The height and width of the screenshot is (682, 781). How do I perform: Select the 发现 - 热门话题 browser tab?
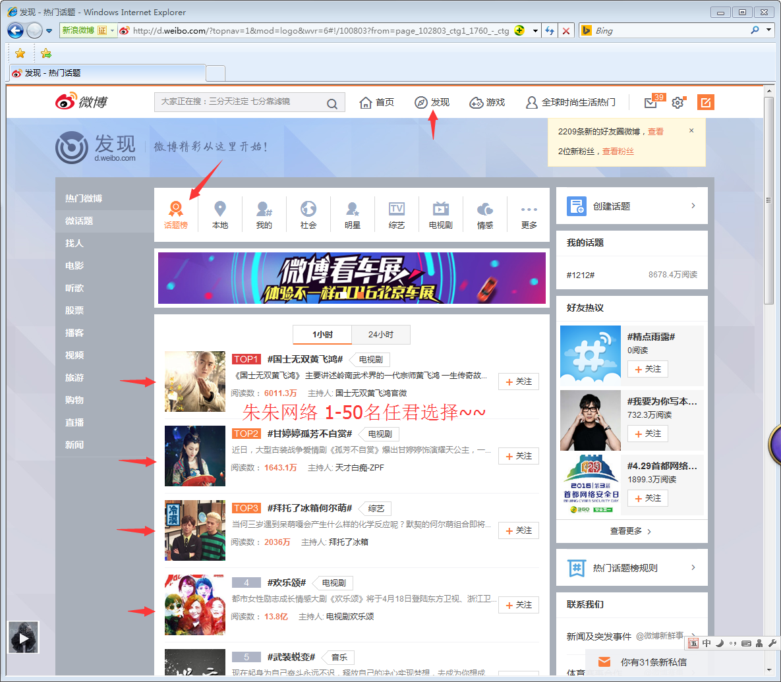(107, 73)
